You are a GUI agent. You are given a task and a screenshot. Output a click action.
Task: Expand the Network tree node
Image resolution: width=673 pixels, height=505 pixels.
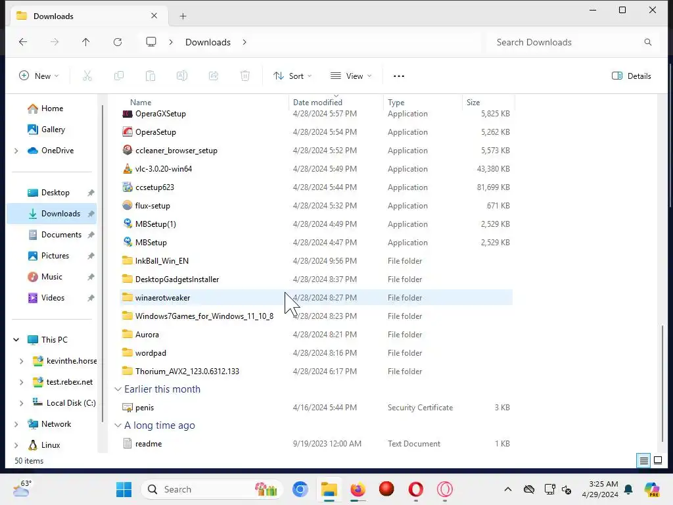(16, 424)
